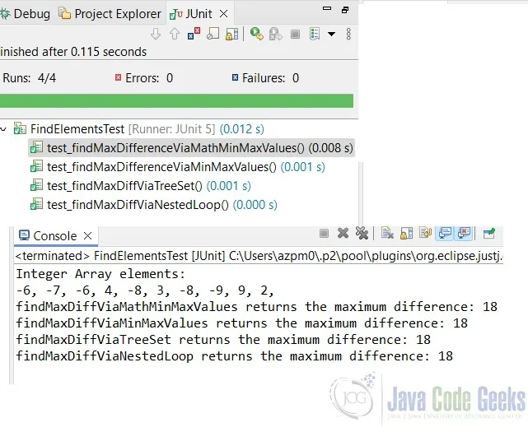Image resolution: width=528 pixels, height=432 pixels.
Task: Click the Clear Console icon
Action: click(387, 233)
